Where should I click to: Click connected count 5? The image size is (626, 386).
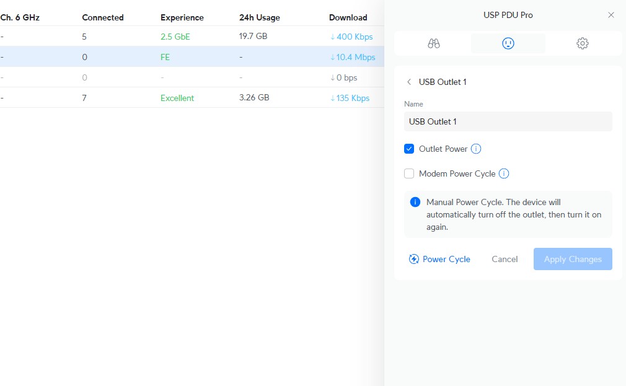(x=84, y=37)
